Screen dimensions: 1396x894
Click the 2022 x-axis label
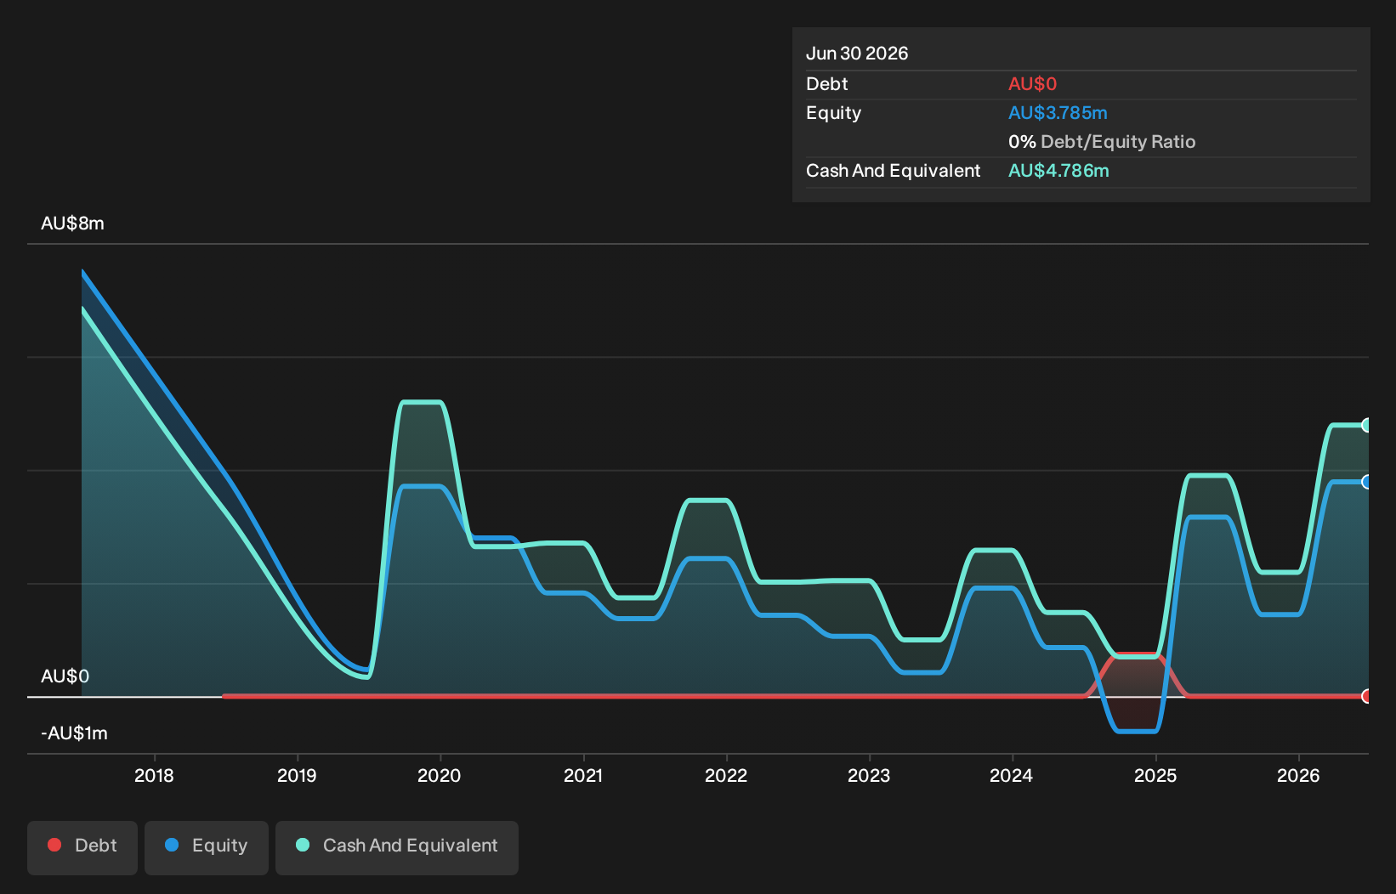726,775
